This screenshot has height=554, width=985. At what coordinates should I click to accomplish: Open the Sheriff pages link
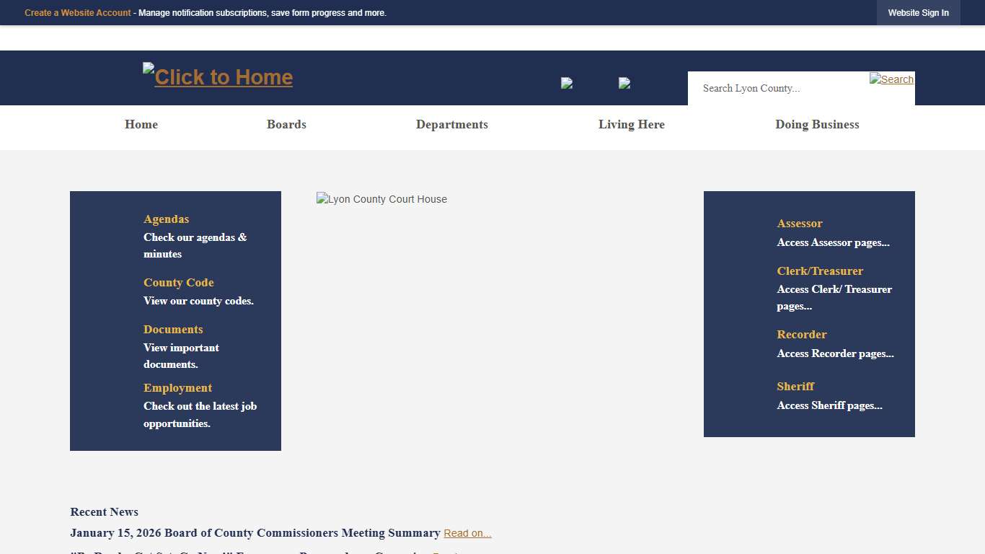pyautogui.click(x=795, y=386)
